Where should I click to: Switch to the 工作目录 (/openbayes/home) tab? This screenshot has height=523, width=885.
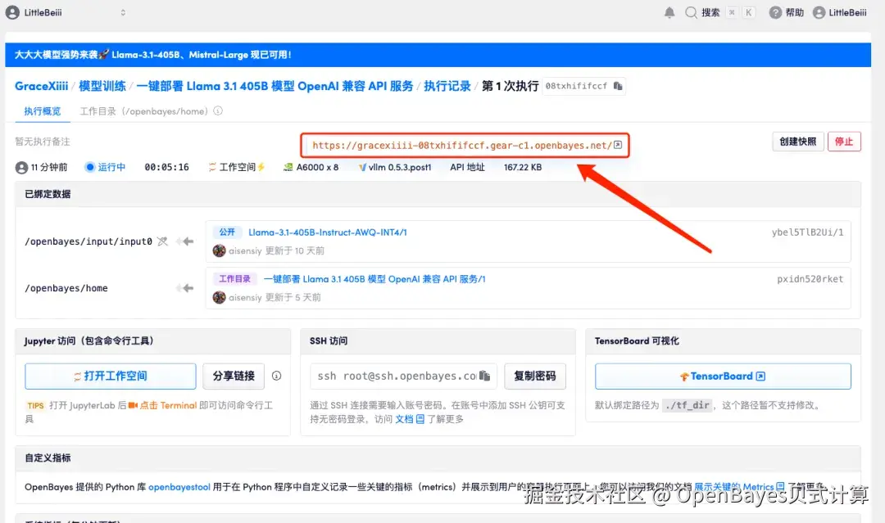point(144,111)
